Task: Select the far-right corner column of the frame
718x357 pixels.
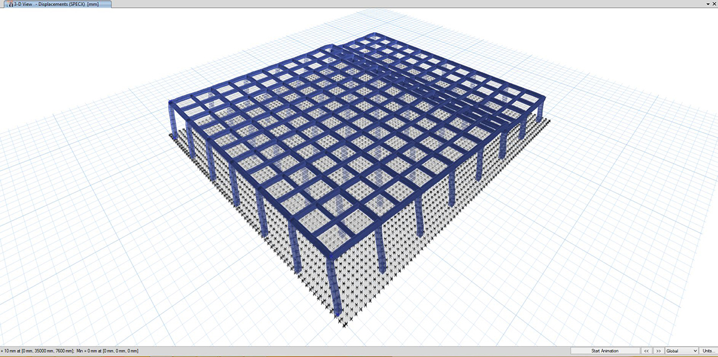Action: (x=539, y=111)
